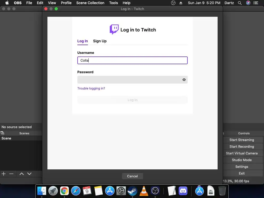Viewport: 264px width, 198px height.
Task: Open Spotlight search magnifier icon
Action: click(x=240, y=3)
